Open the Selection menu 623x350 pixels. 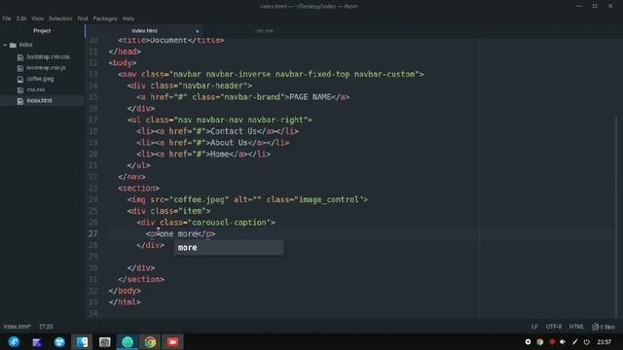click(x=60, y=18)
